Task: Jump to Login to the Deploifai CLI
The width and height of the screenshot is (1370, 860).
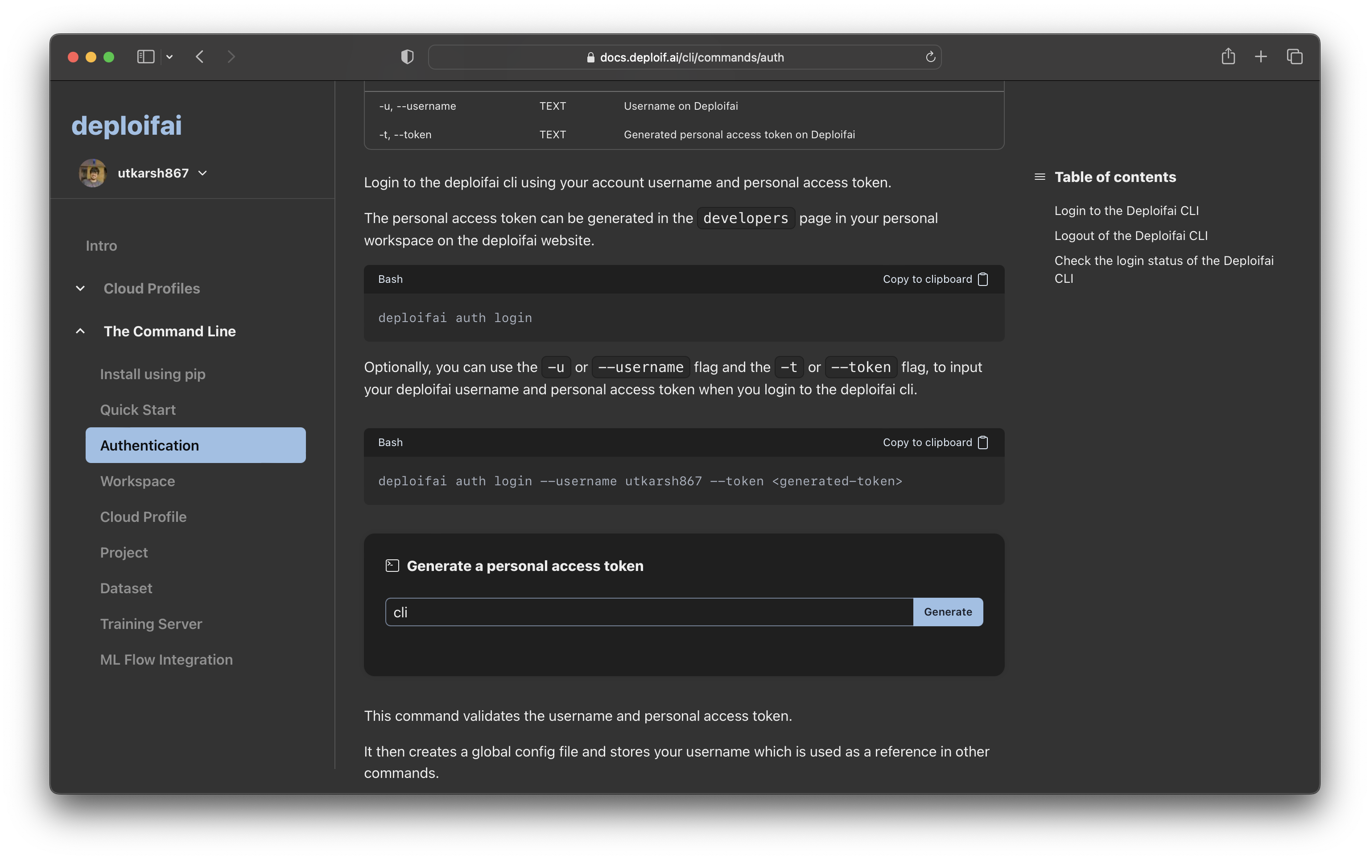Action: [1127, 211]
